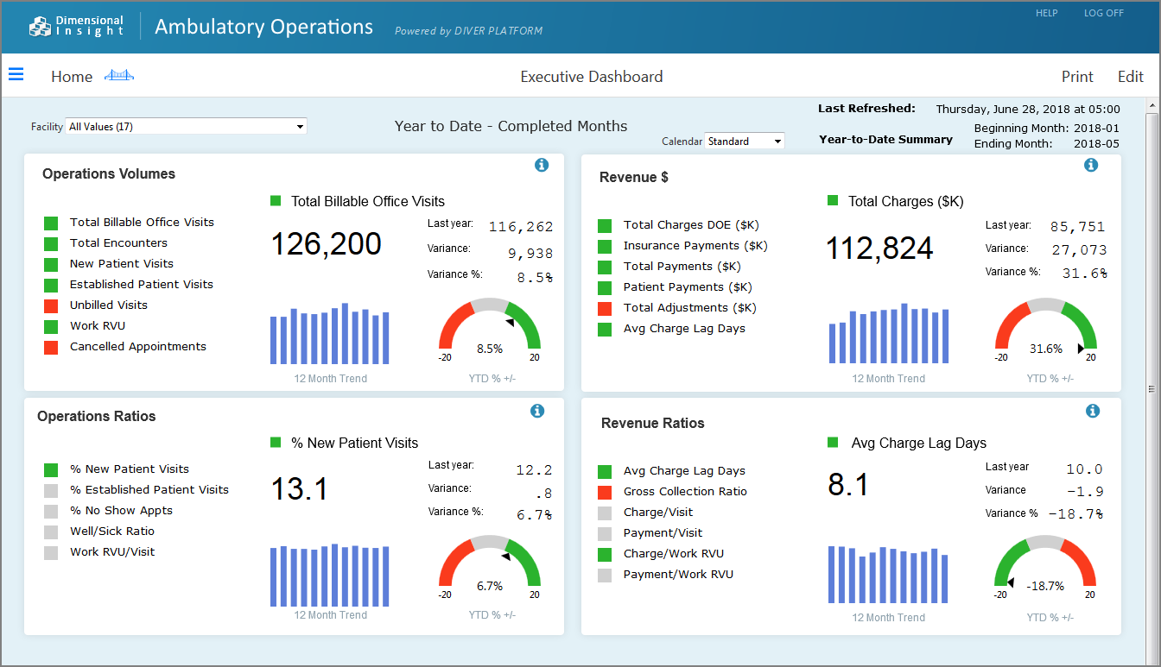Toggle the red indicator for Unbilled Visits
Viewport: 1161px width, 667px height.
51,305
